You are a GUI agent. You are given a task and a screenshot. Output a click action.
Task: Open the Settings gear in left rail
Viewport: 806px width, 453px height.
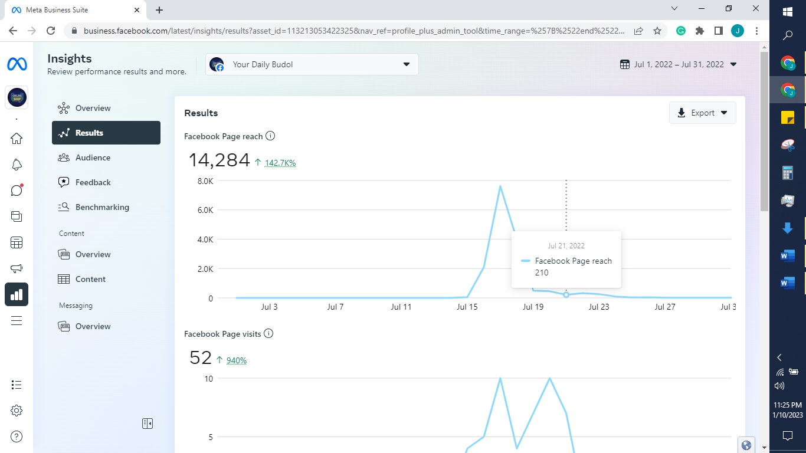click(17, 411)
